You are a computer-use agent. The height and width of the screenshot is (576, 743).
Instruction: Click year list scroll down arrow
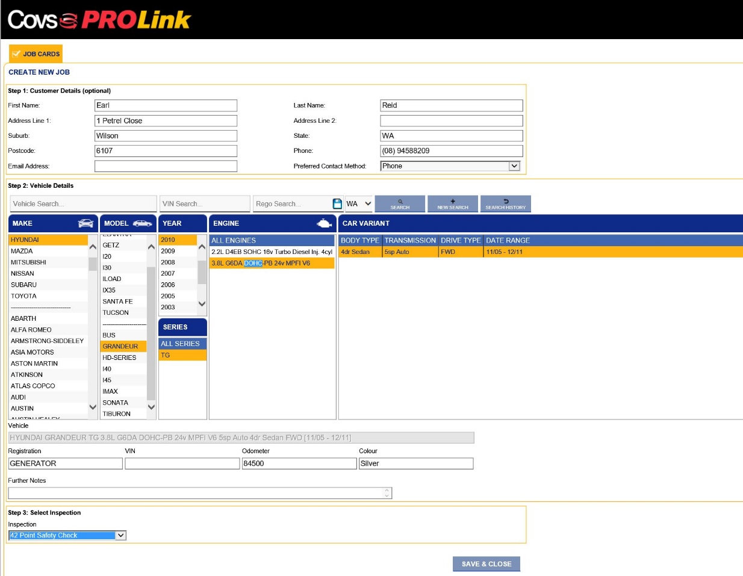[202, 304]
